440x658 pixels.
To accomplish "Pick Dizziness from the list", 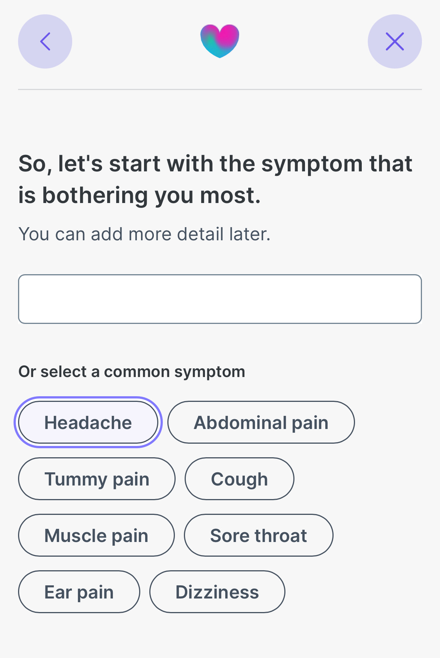I will [217, 592].
